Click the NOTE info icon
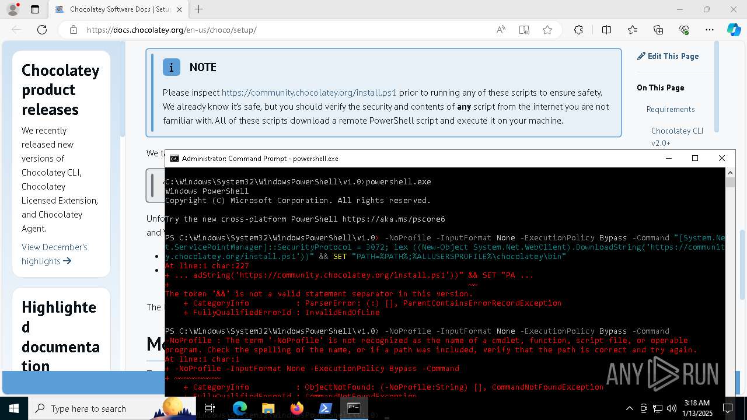 [171, 67]
